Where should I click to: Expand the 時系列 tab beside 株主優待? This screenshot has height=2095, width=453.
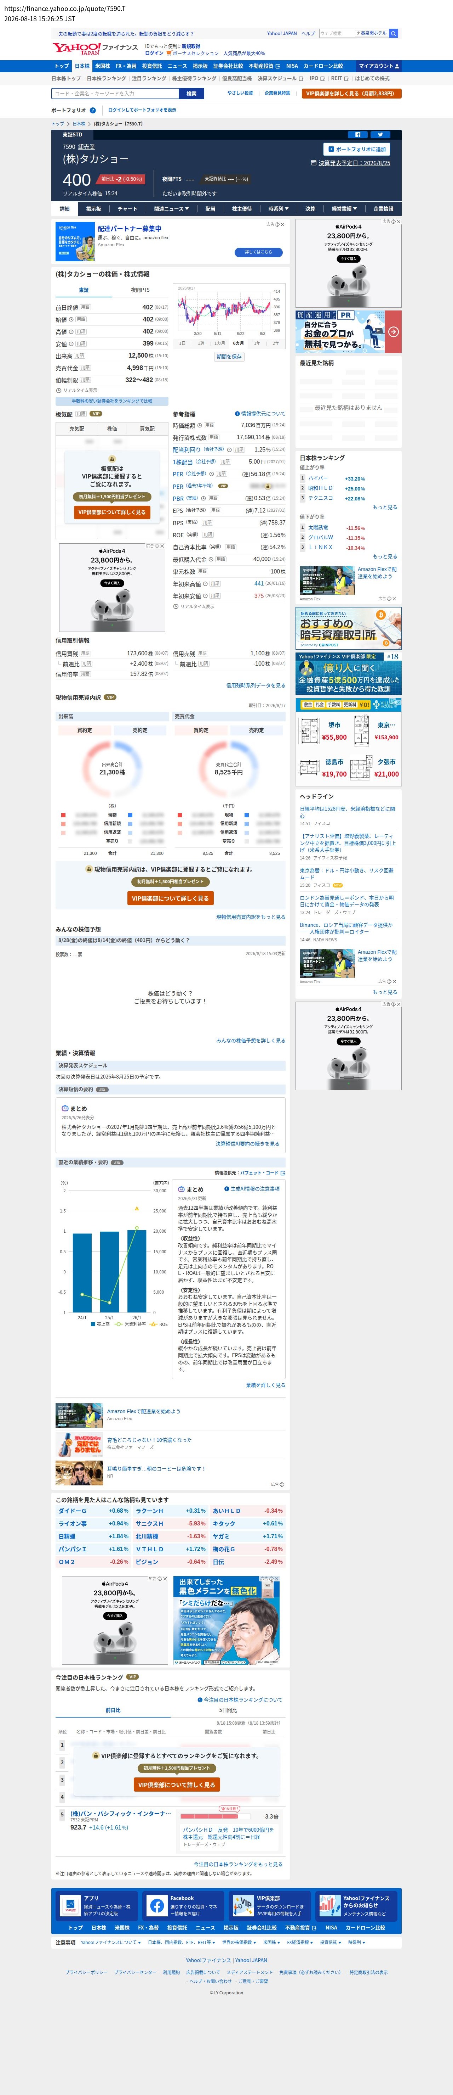coord(278,209)
